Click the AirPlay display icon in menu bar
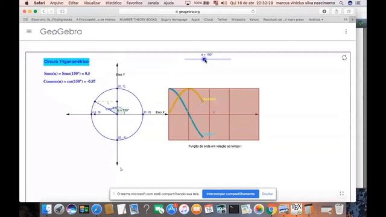Screen dimensions: 386x217 pos(188,3)
